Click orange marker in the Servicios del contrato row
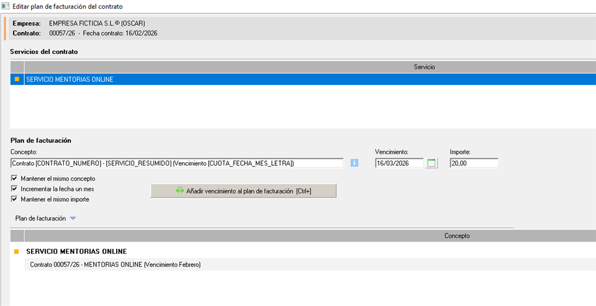596x306 pixels. [x=17, y=79]
